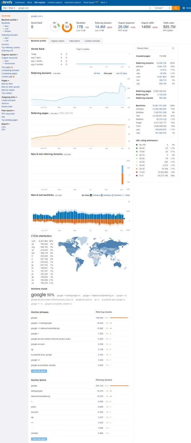Select All time range for Referring domains
The image size is (191, 443).
click(x=97, y=73)
